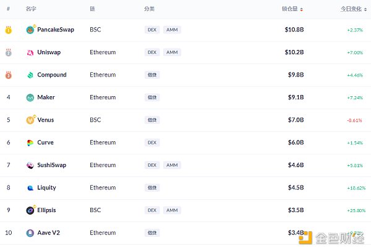Click the 分类 column header

(x=150, y=9)
